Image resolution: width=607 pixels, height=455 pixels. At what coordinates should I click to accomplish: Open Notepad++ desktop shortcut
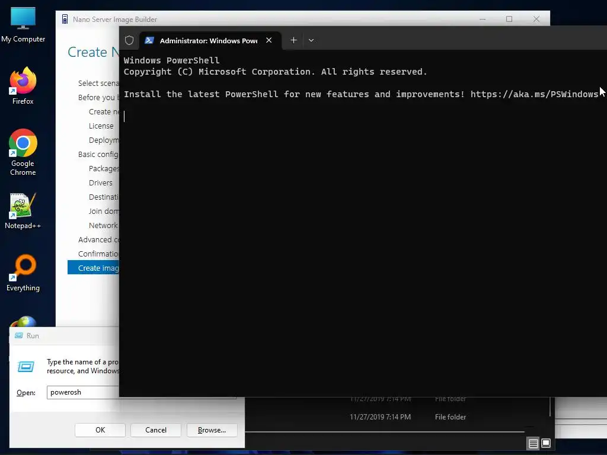(x=23, y=211)
